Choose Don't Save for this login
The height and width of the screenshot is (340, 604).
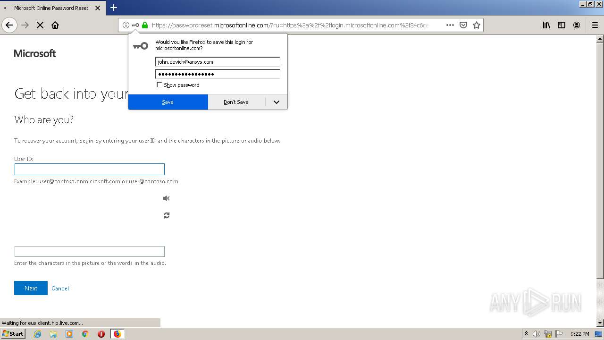click(x=236, y=102)
